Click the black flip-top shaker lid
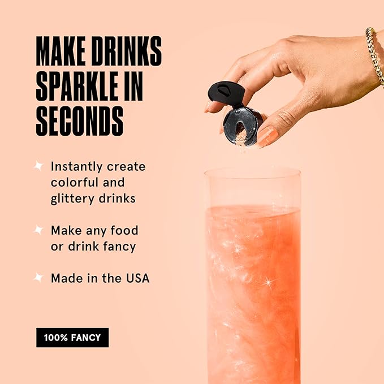384x384 pixels. [226, 93]
